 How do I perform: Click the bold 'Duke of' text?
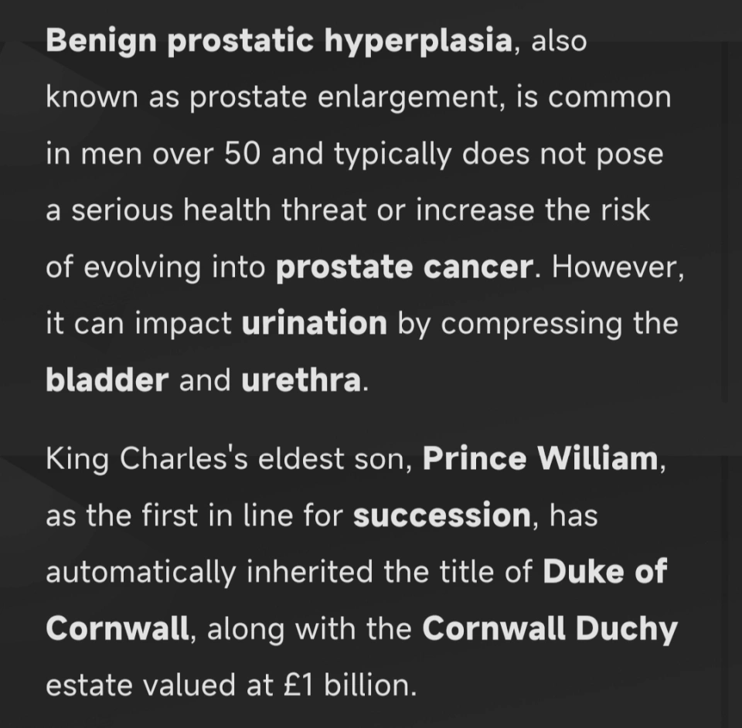[604, 571]
